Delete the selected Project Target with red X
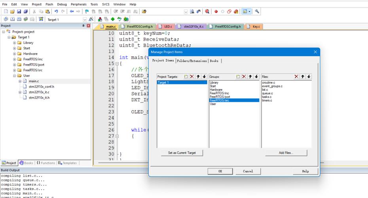 (192, 76)
